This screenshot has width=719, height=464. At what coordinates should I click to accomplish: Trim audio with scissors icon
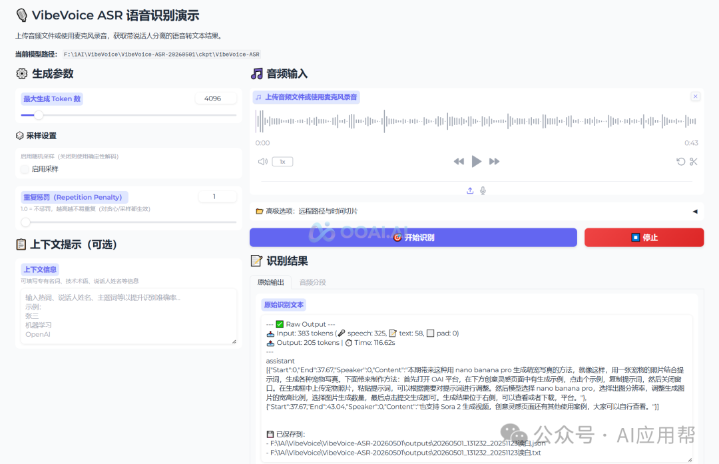point(693,161)
